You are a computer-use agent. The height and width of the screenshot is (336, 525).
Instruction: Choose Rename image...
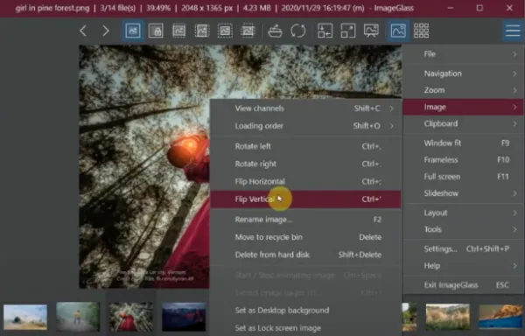(x=305, y=220)
